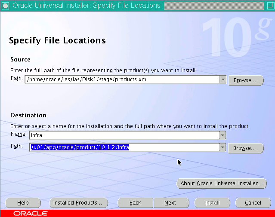View Installed Products list
This screenshot has height=217, width=275.
pyautogui.click(x=79, y=203)
